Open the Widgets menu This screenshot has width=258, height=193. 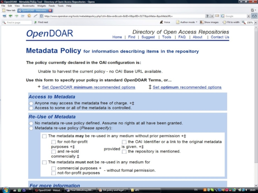tap(42, 6)
